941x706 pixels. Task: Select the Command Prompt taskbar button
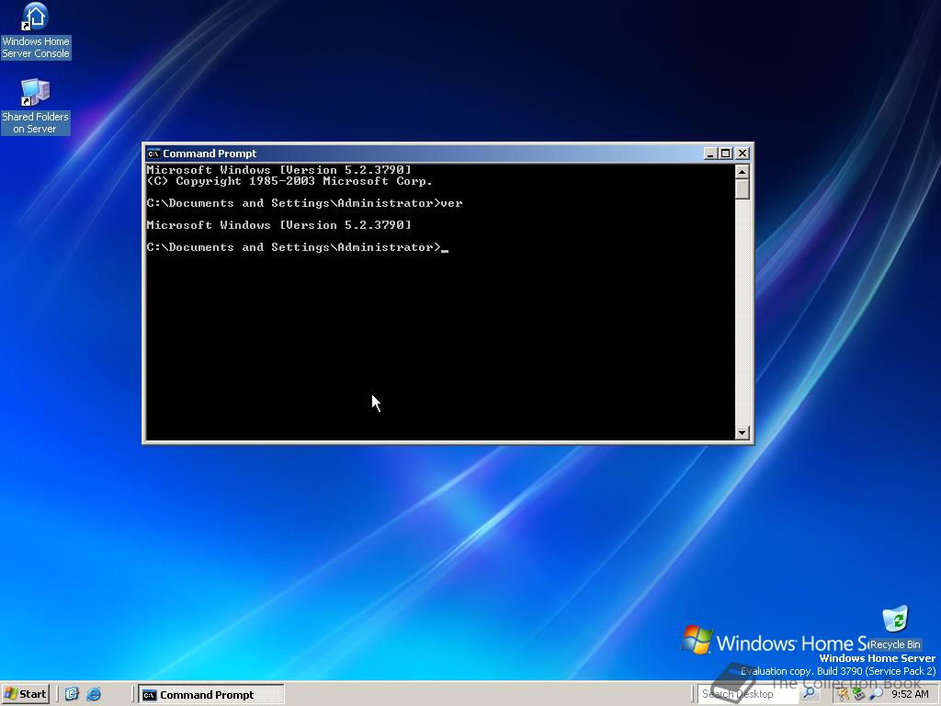(211, 695)
